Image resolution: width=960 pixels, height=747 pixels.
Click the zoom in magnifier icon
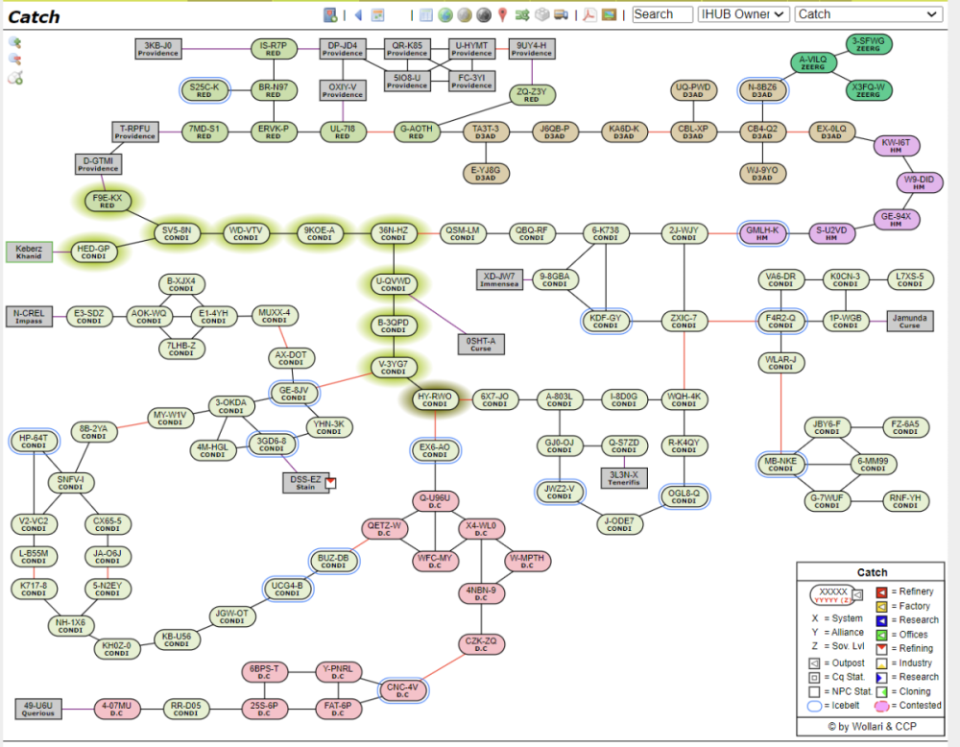(x=15, y=42)
